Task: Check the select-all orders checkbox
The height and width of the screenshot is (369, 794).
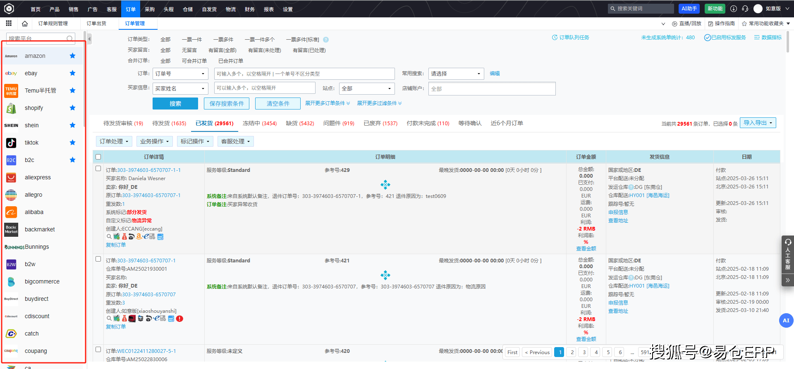Action: coord(98,157)
